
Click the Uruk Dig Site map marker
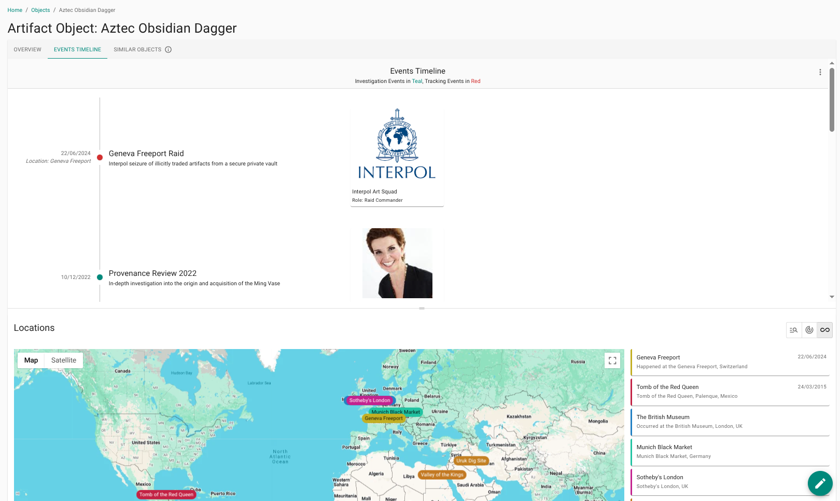coord(471,461)
